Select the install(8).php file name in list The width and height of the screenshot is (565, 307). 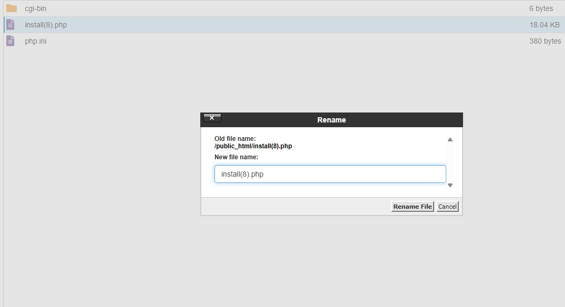point(46,25)
